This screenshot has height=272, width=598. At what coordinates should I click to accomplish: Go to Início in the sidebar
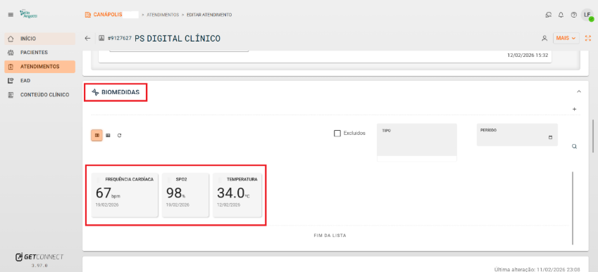(39, 39)
